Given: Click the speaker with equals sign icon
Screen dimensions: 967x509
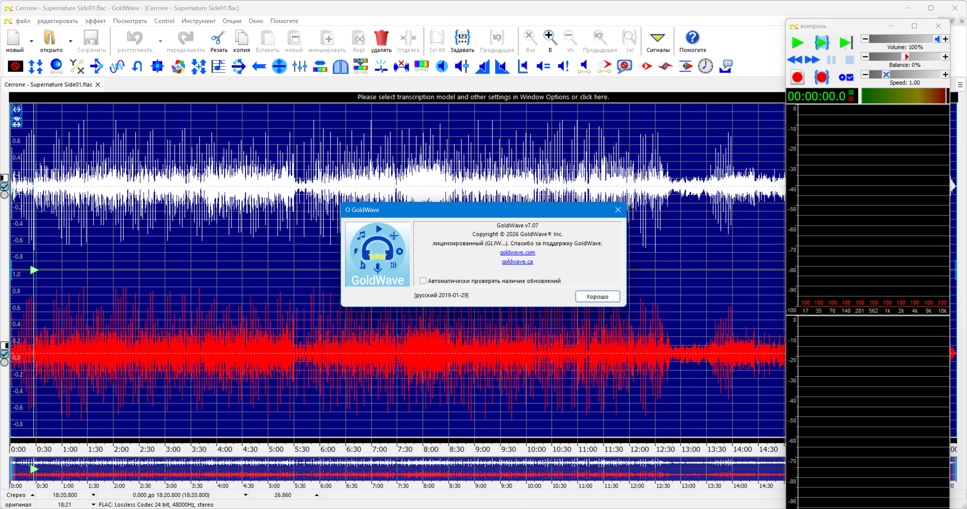Looking at the screenshot, I should [x=543, y=66].
